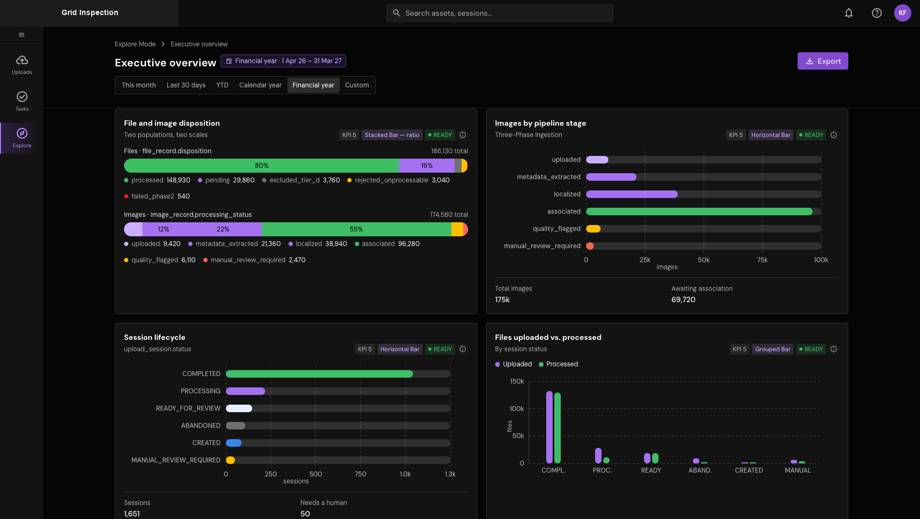Click the Grouped Bar chart tag
The image size is (920, 519).
(773, 349)
